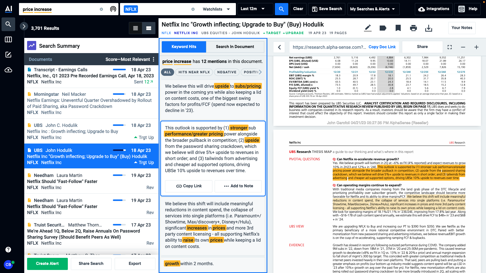Go back with the left chevron button
Screen dimensions: 486x273
click(x=279, y=47)
